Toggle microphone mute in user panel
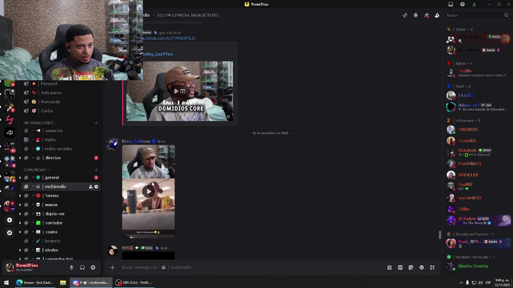The height and width of the screenshot is (288, 513). [x=71, y=268]
